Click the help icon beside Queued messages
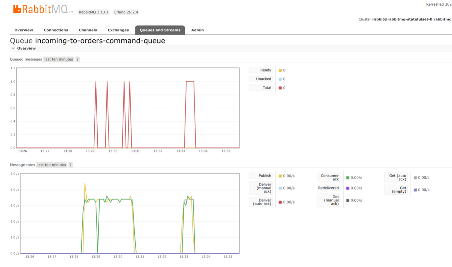This screenshot has width=452, height=267. (77, 59)
